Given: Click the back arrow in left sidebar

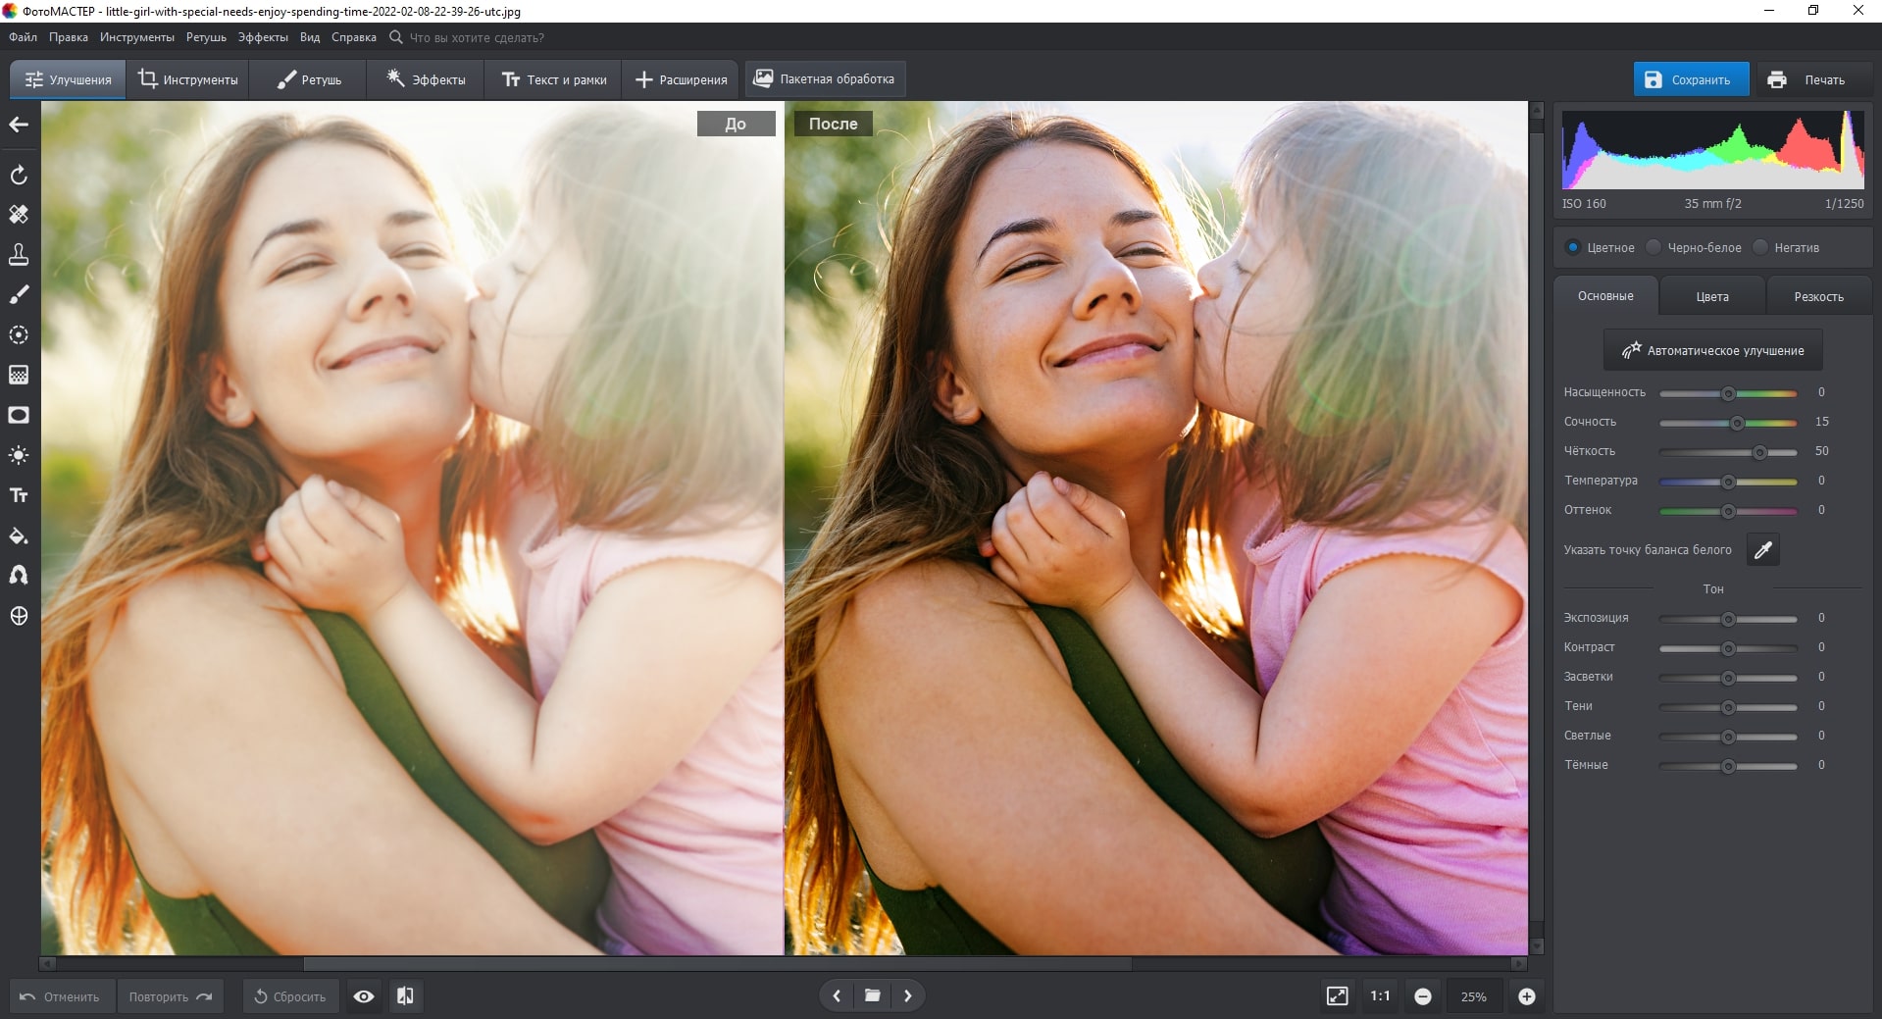Looking at the screenshot, I should pos(19,125).
